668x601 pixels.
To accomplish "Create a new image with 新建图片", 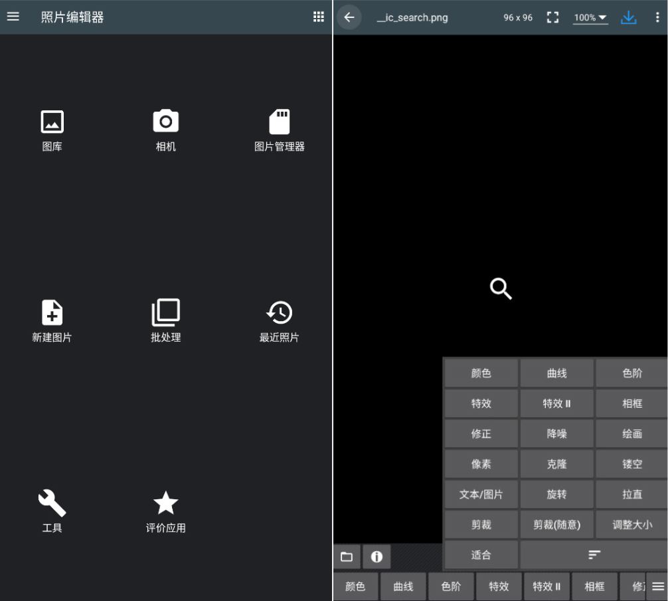I will [x=52, y=312].
